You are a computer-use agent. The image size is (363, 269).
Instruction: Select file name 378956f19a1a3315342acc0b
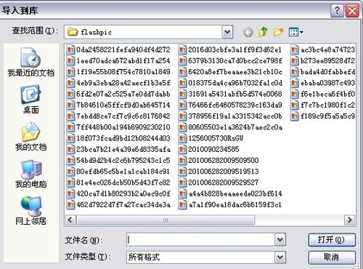(x=235, y=116)
